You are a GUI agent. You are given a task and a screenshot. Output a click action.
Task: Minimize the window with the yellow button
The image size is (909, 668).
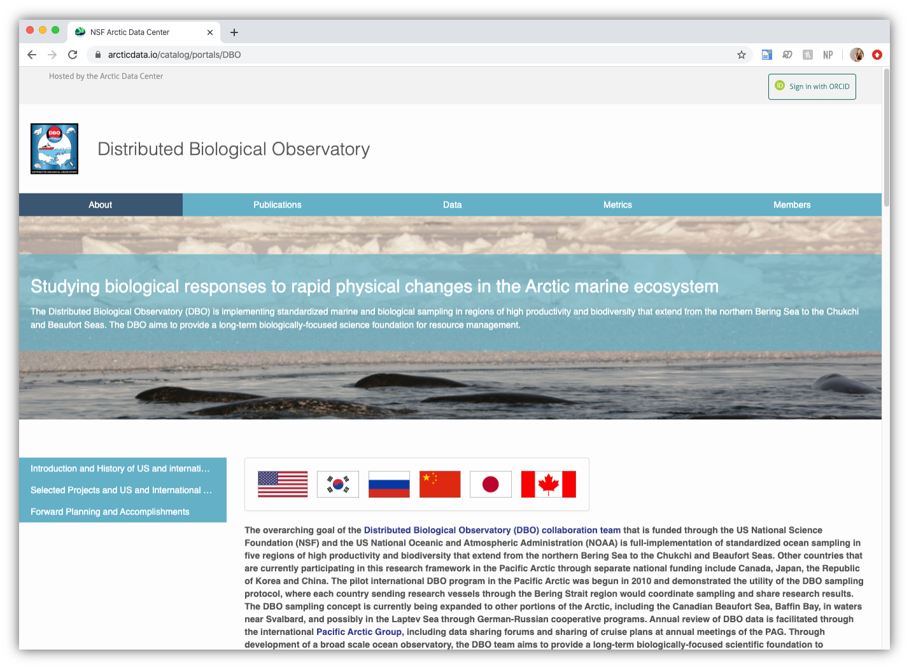[43, 30]
